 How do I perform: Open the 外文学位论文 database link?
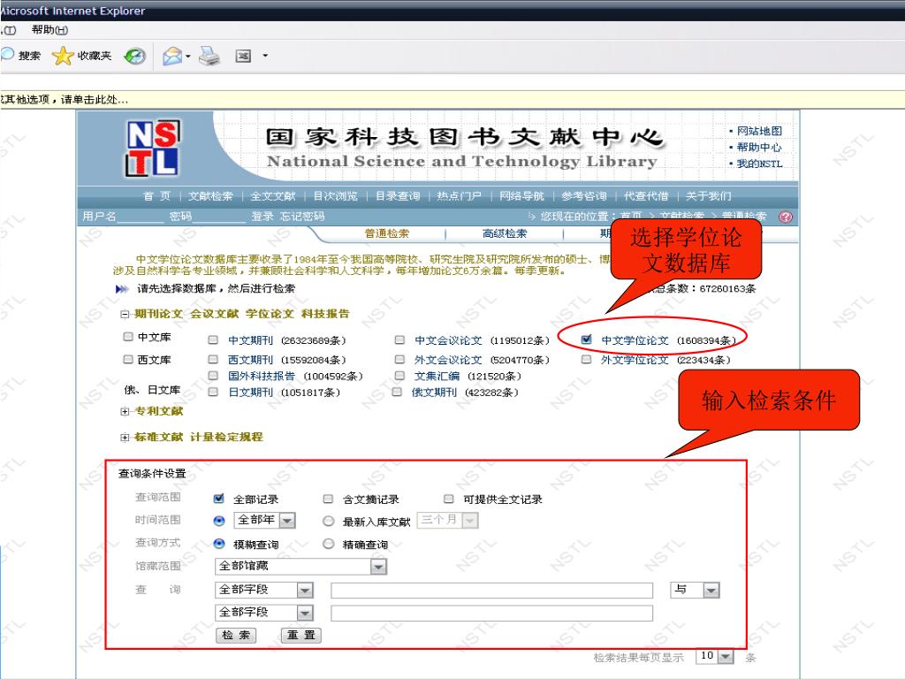(635, 360)
